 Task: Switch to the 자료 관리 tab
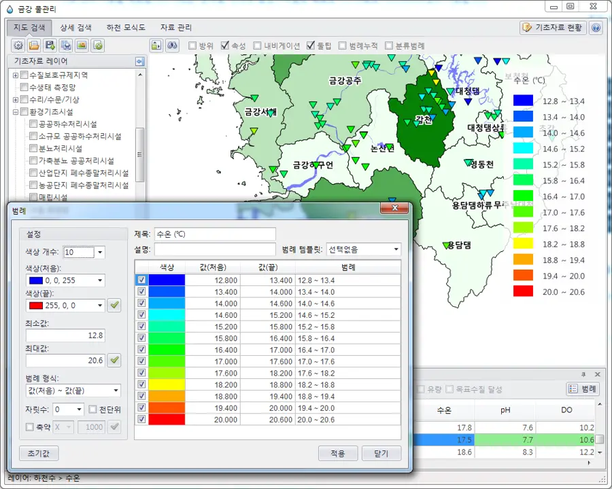(176, 28)
